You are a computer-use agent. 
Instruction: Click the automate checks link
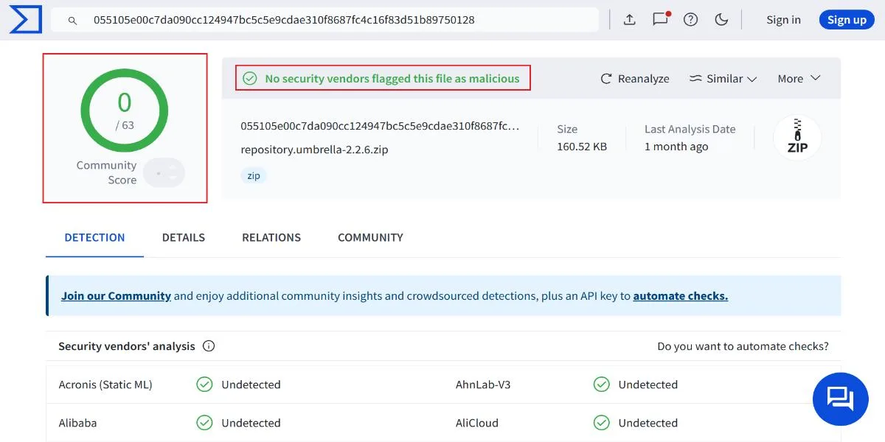681,295
